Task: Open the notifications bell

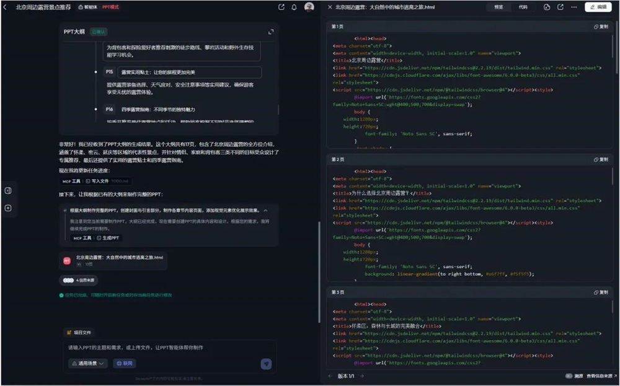Action: (294, 7)
